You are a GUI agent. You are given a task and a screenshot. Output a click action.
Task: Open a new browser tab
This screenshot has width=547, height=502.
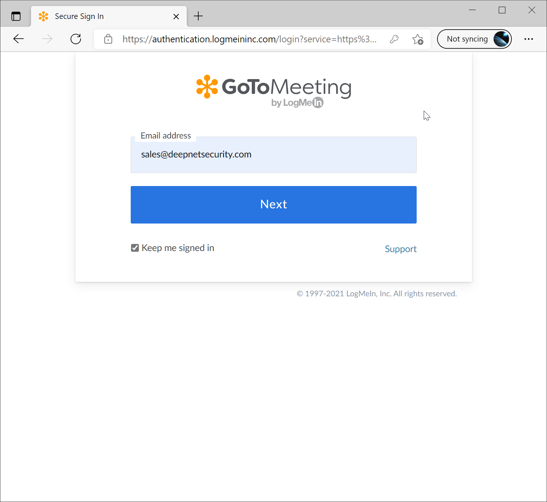pos(198,16)
